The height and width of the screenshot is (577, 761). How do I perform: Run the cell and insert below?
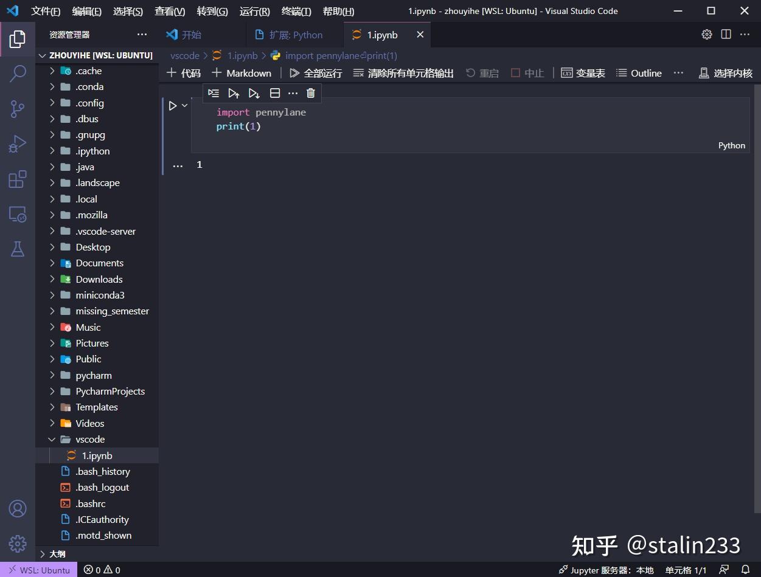click(x=254, y=93)
